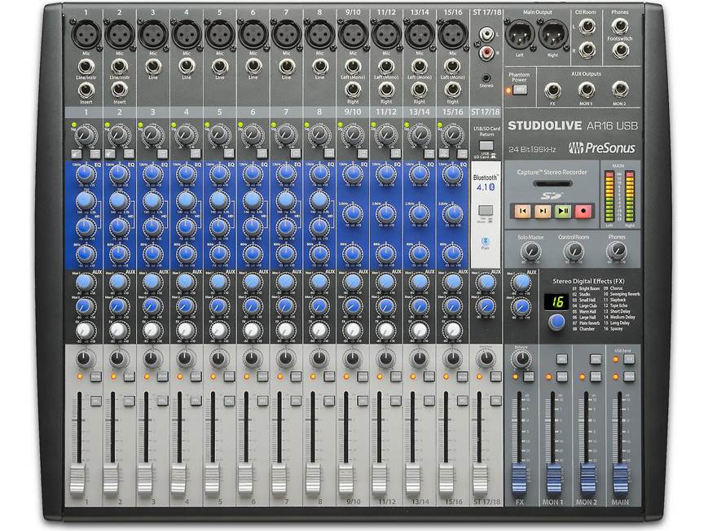The width and height of the screenshot is (708, 531).
Task: Click the channel 7 fader
Action: pyautogui.click(x=278, y=480)
